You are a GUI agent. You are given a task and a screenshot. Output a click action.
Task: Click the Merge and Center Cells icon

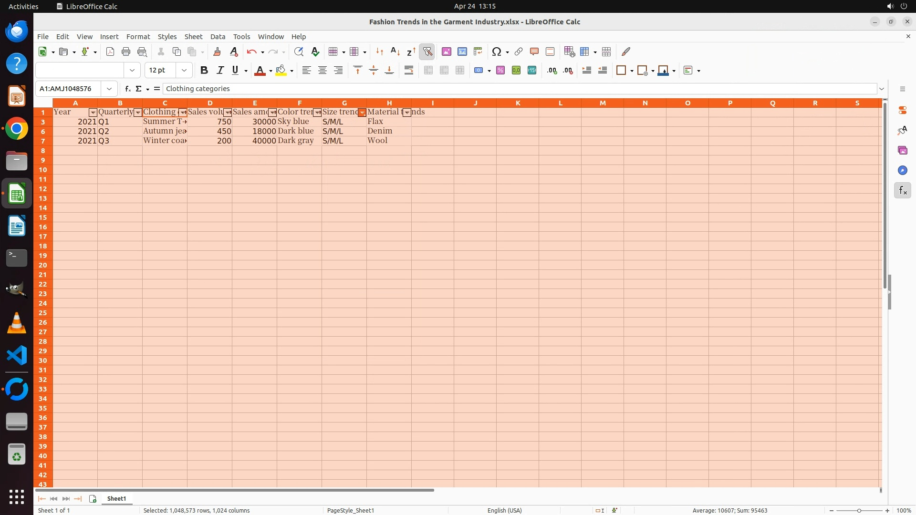tap(428, 71)
